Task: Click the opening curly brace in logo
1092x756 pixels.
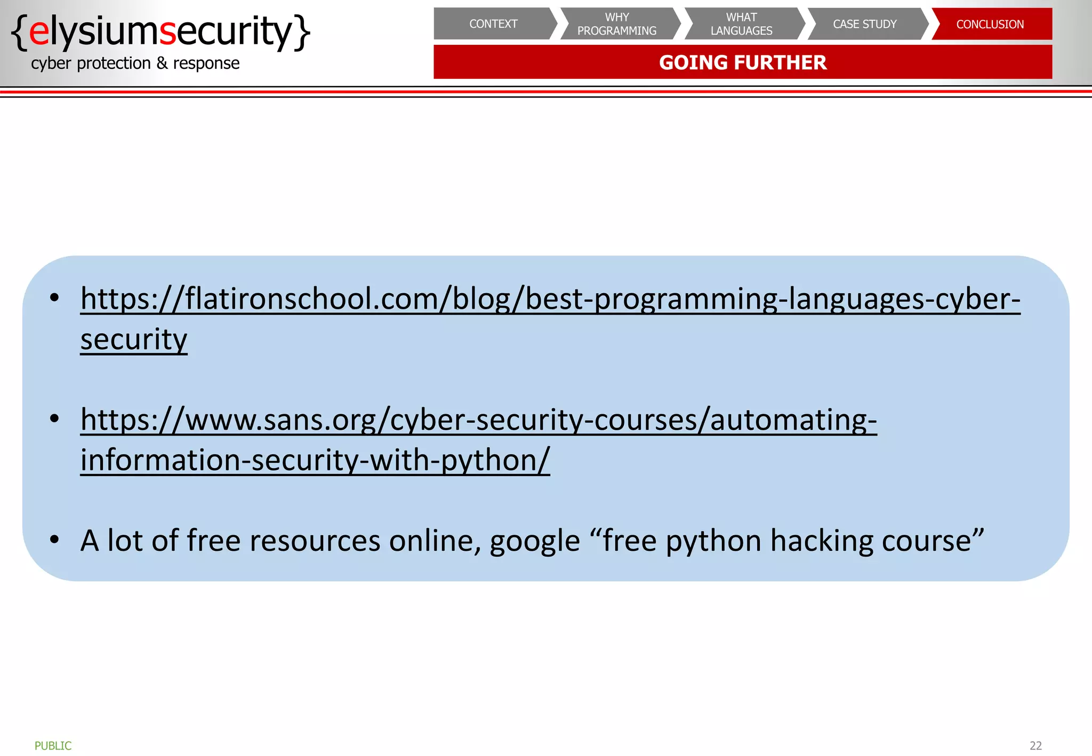Action: click(19, 32)
